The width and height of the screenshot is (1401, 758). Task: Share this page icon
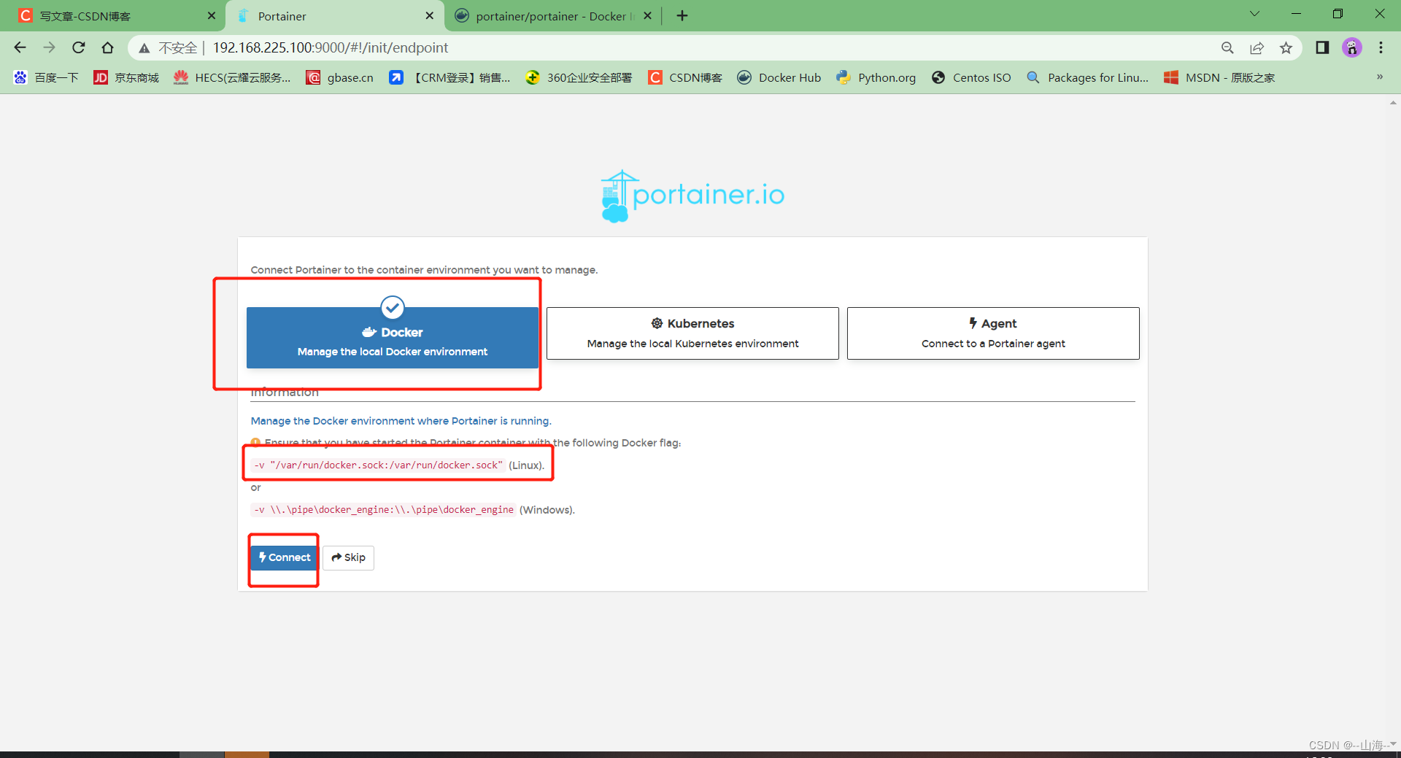click(1257, 47)
